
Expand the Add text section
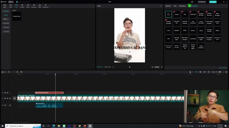point(6,11)
